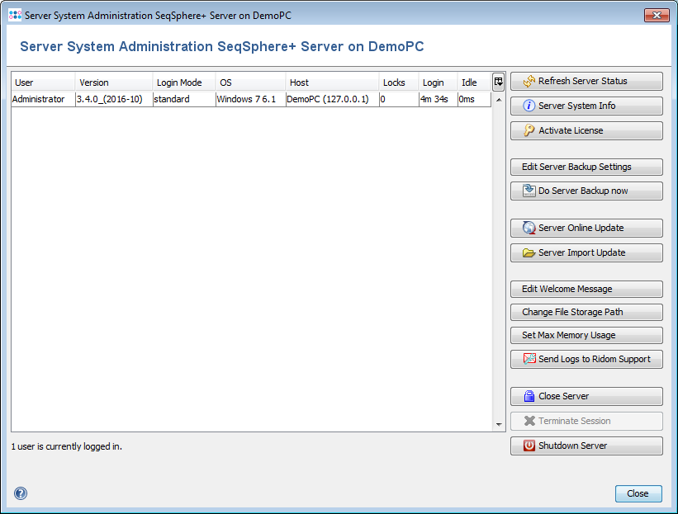Click the Close button at bottom right

point(638,493)
